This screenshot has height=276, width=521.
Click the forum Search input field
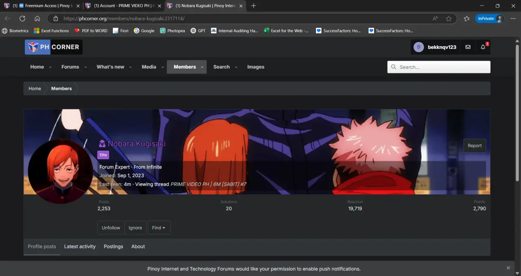tap(439, 67)
